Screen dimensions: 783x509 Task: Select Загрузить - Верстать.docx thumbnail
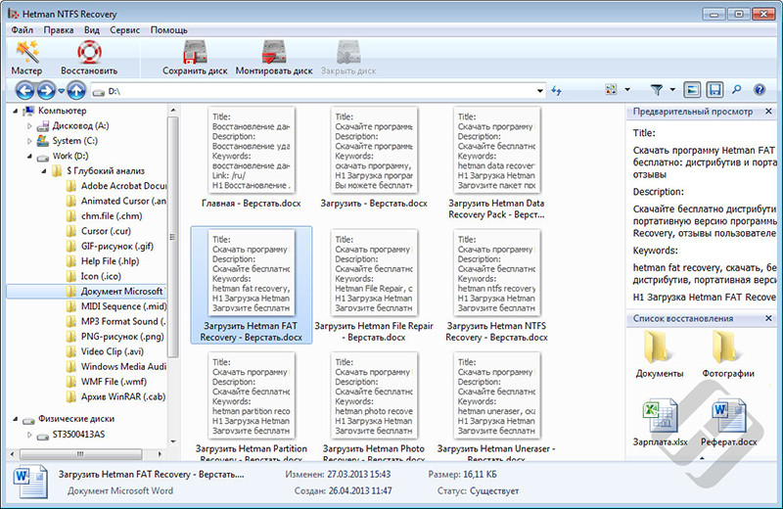(374, 158)
